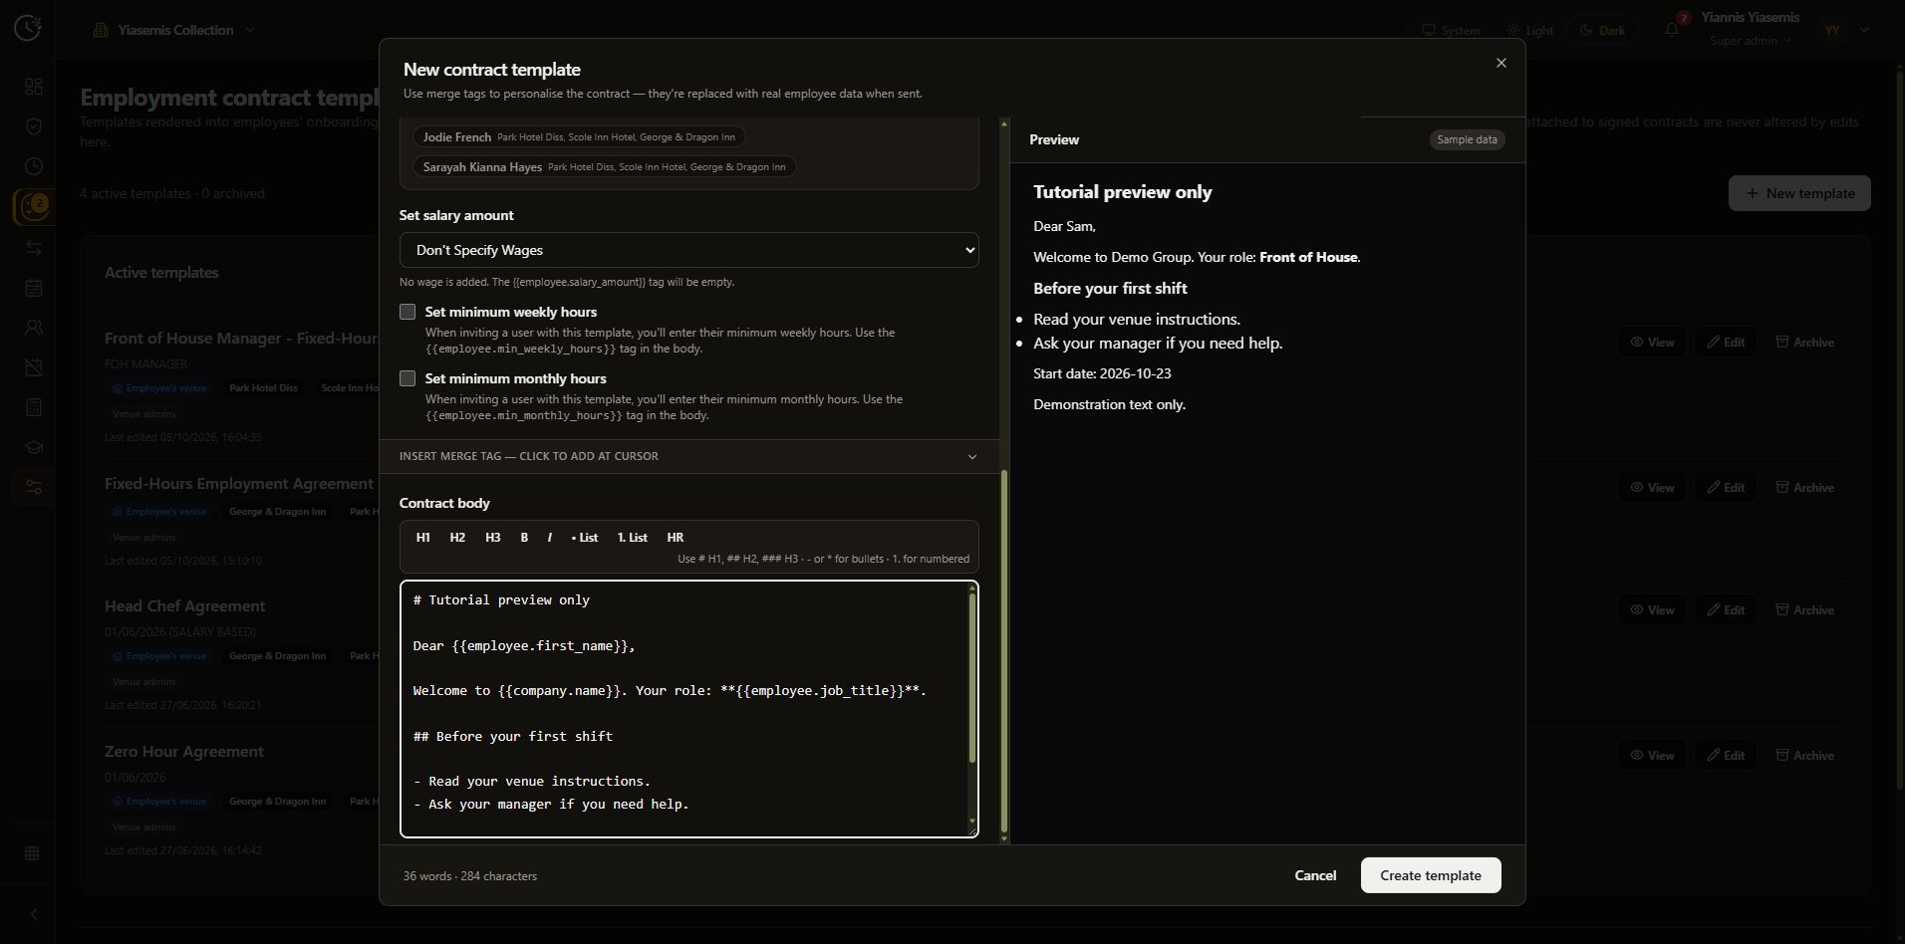Screen dimensions: 1905x944
Task: Open the Set salary amount dropdown
Action: pos(688,250)
